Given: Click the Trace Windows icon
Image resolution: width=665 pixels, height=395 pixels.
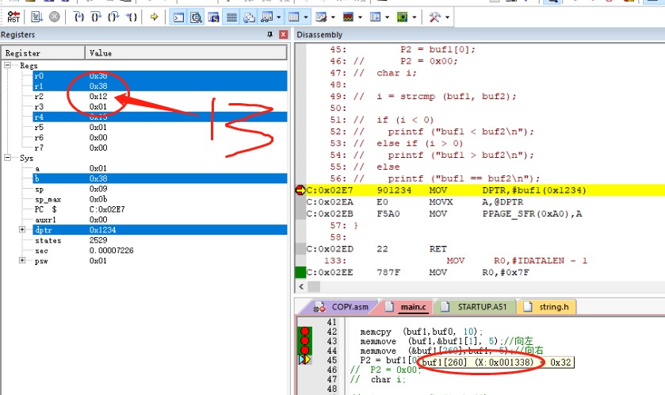Looking at the screenshot, I should click(376, 17).
